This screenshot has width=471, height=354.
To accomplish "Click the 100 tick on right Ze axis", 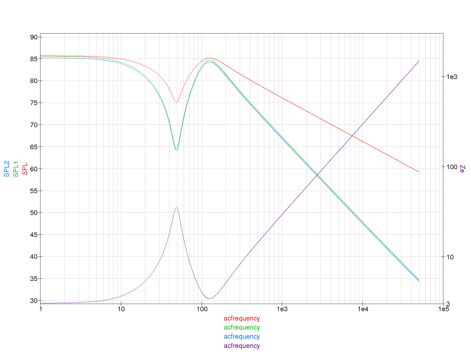I will tap(452, 167).
